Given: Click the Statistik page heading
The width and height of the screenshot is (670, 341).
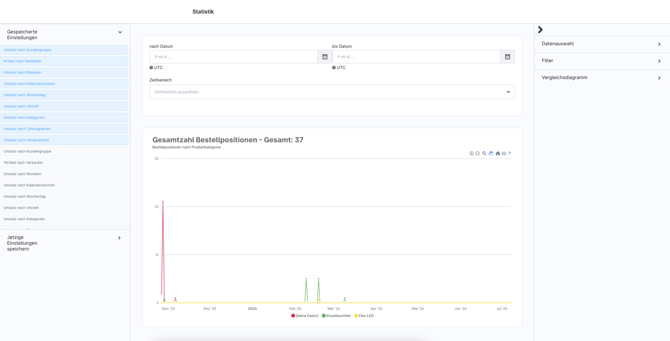Looking at the screenshot, I should pyautogui.click(x=203, y=12).
